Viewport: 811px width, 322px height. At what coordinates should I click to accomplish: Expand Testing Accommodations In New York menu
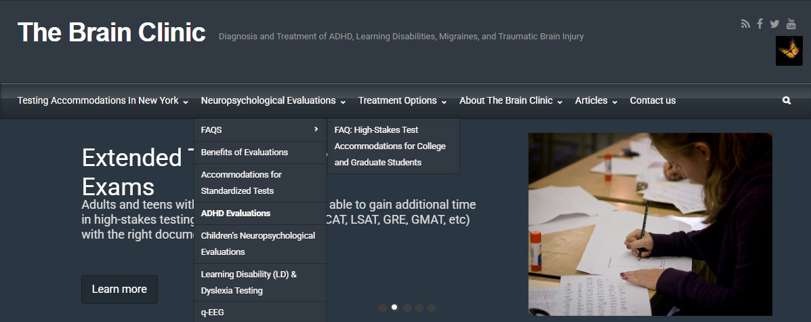coord(103,100)
